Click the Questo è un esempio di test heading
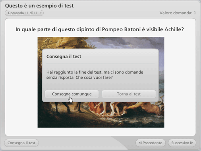201x151 pixels. pyautogui.click(x=39, y=6)
